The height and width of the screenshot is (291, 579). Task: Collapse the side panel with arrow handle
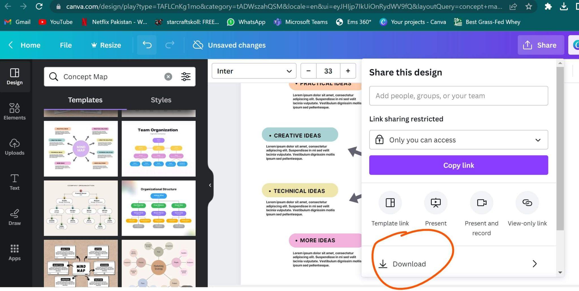pos(210,185)
